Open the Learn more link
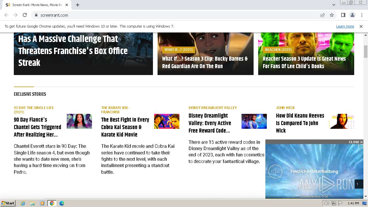 pos(345,26)
